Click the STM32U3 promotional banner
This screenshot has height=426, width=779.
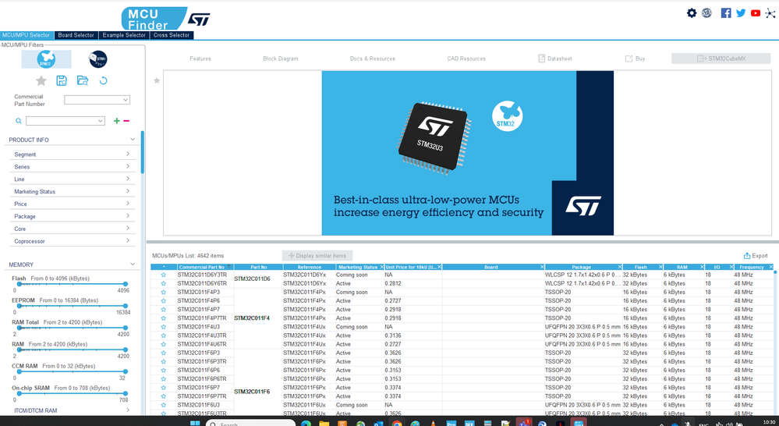(468, 153)
